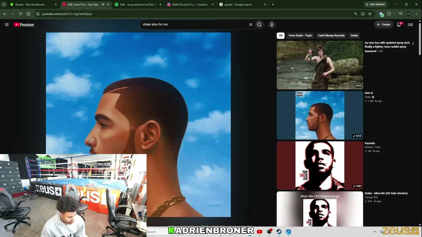Open the AXE sponsored video thumbnail
Image resolution: width=422 pixels, height=237 pixels.
[x=320, y=65]
